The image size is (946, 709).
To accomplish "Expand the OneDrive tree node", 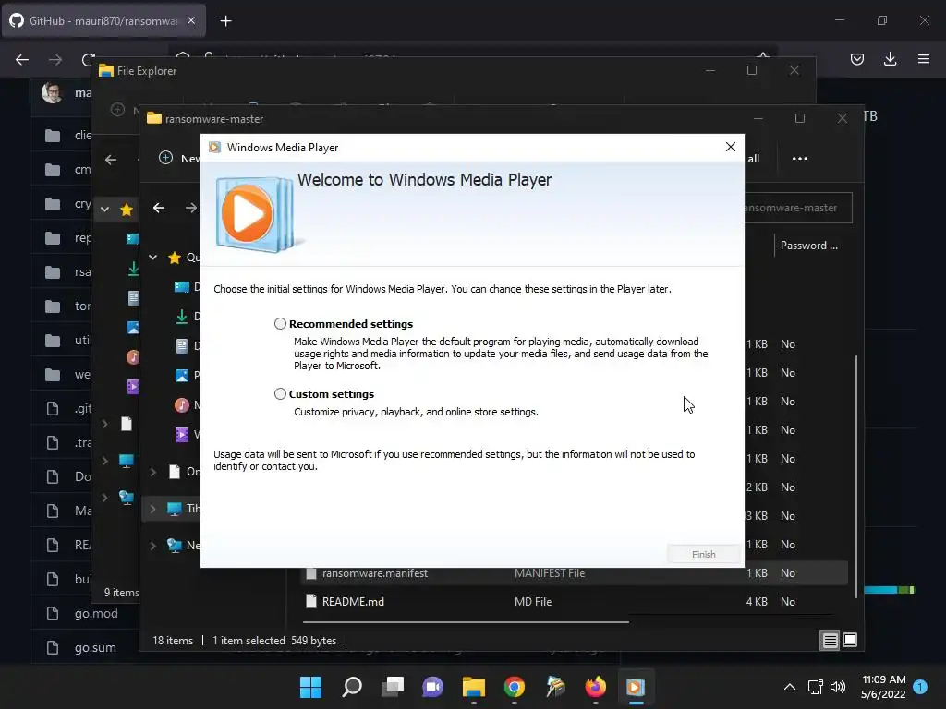I will (153, 472).
